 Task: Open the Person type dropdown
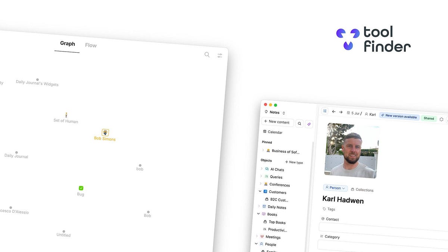pos(335,188)
